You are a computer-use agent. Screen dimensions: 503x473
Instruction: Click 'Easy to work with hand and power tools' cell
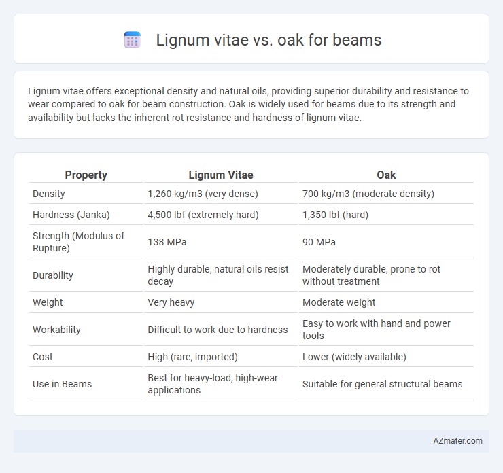[x=377, y=330]
